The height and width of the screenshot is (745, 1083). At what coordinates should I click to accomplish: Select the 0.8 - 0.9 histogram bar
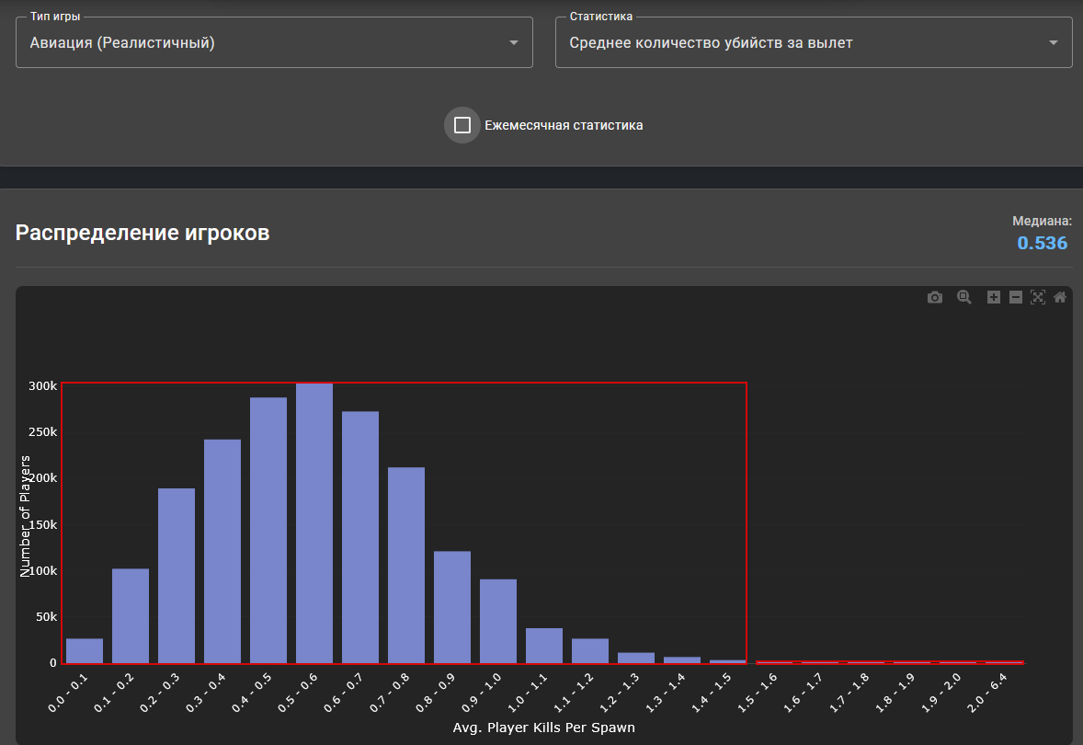452,607
